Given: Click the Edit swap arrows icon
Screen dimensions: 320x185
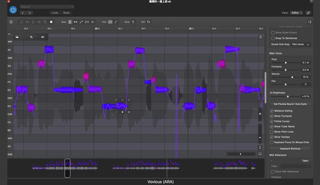Looking at the screenshot, I should tap(149, 22).
